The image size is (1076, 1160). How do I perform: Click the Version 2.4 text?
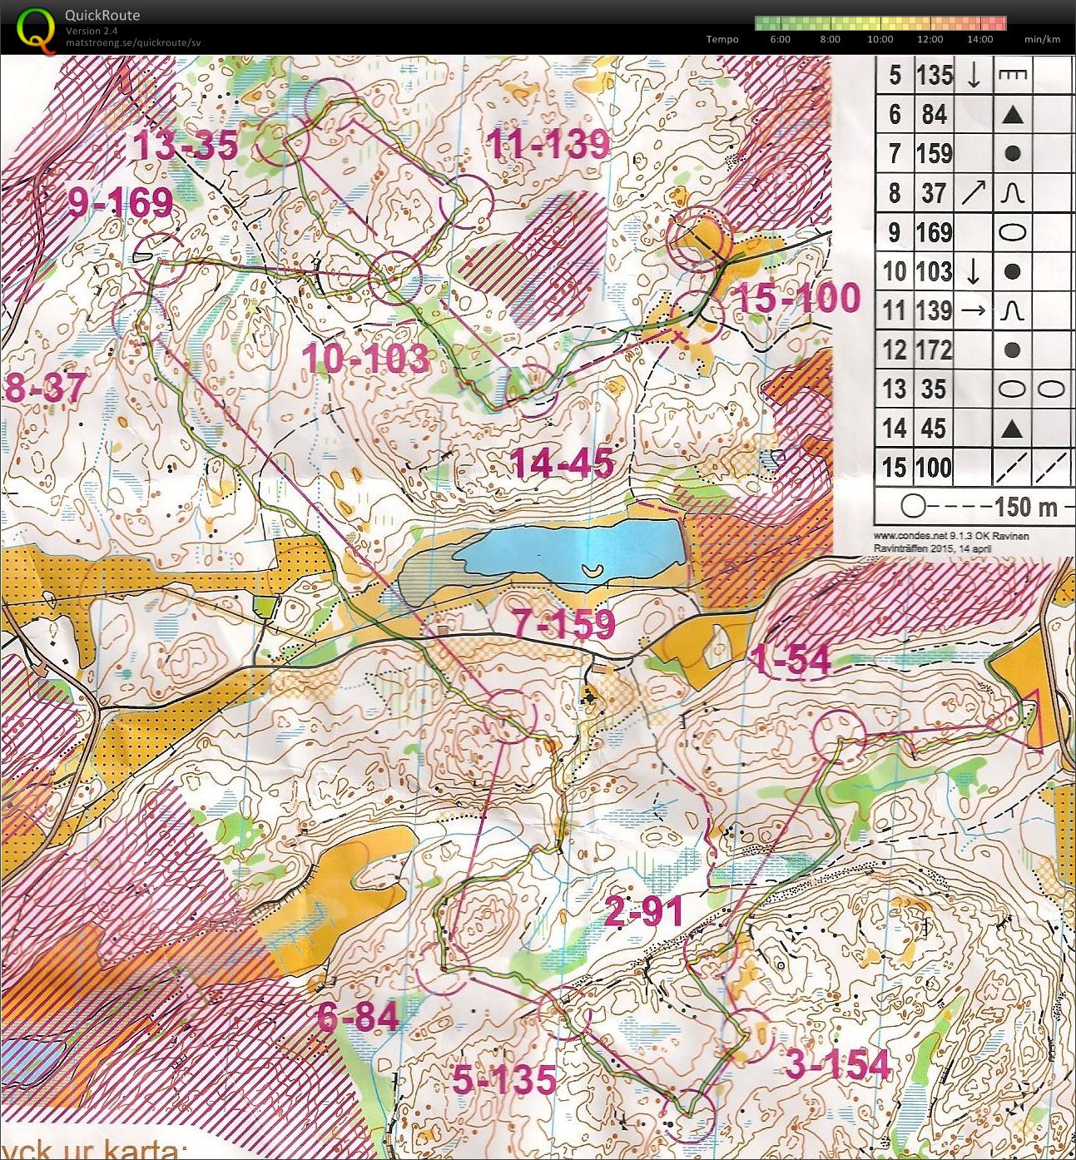tap(92, 31)
